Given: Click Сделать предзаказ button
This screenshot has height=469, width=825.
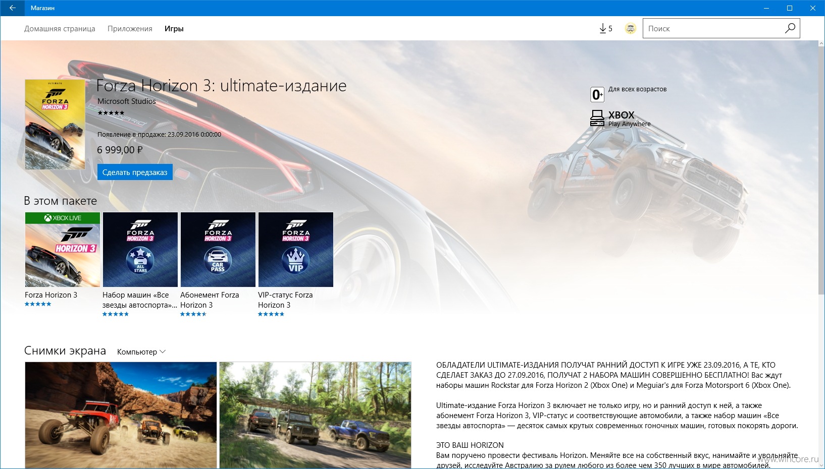Looking at the screenshot, I should pos(135,172).
